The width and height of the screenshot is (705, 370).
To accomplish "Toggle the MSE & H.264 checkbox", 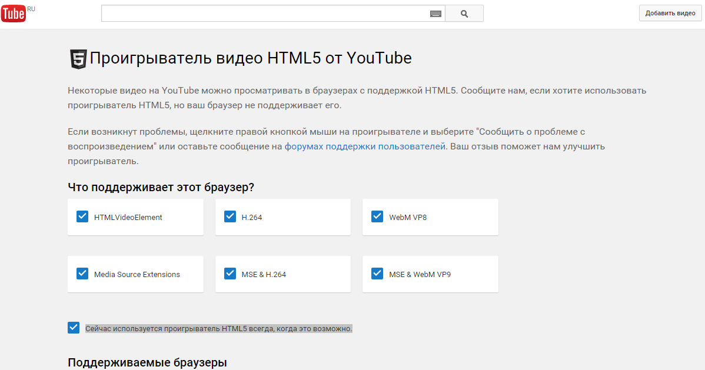I will 230,274.
